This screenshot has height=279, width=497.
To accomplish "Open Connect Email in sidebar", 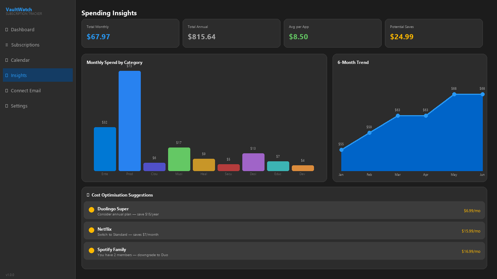I will (38, 91).
